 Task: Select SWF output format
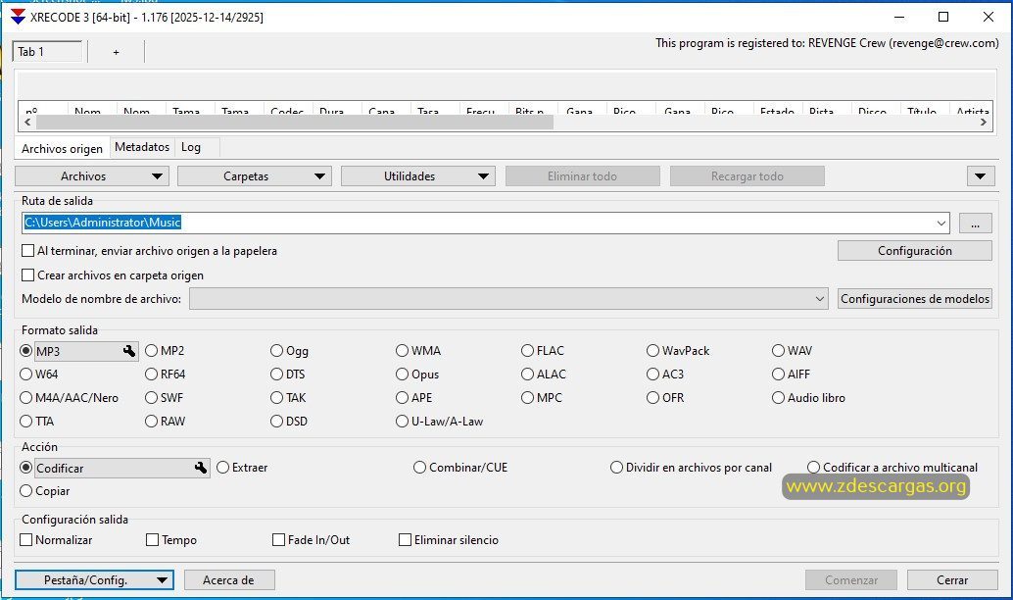coord(151,398)
